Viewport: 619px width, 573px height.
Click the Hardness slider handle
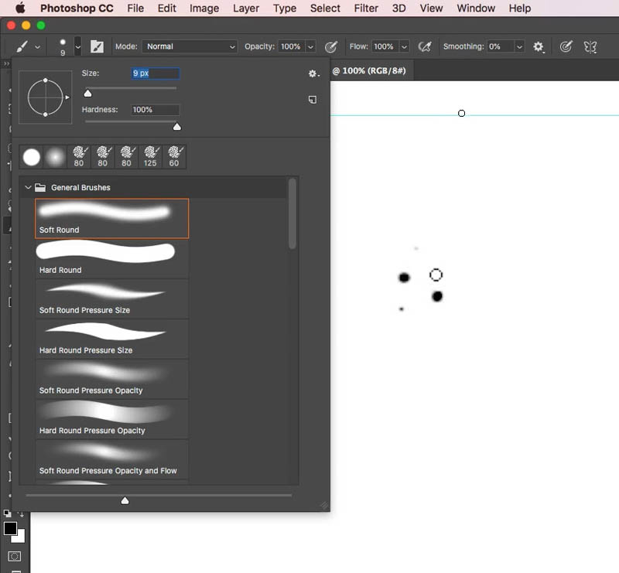(x=177, y=127)
